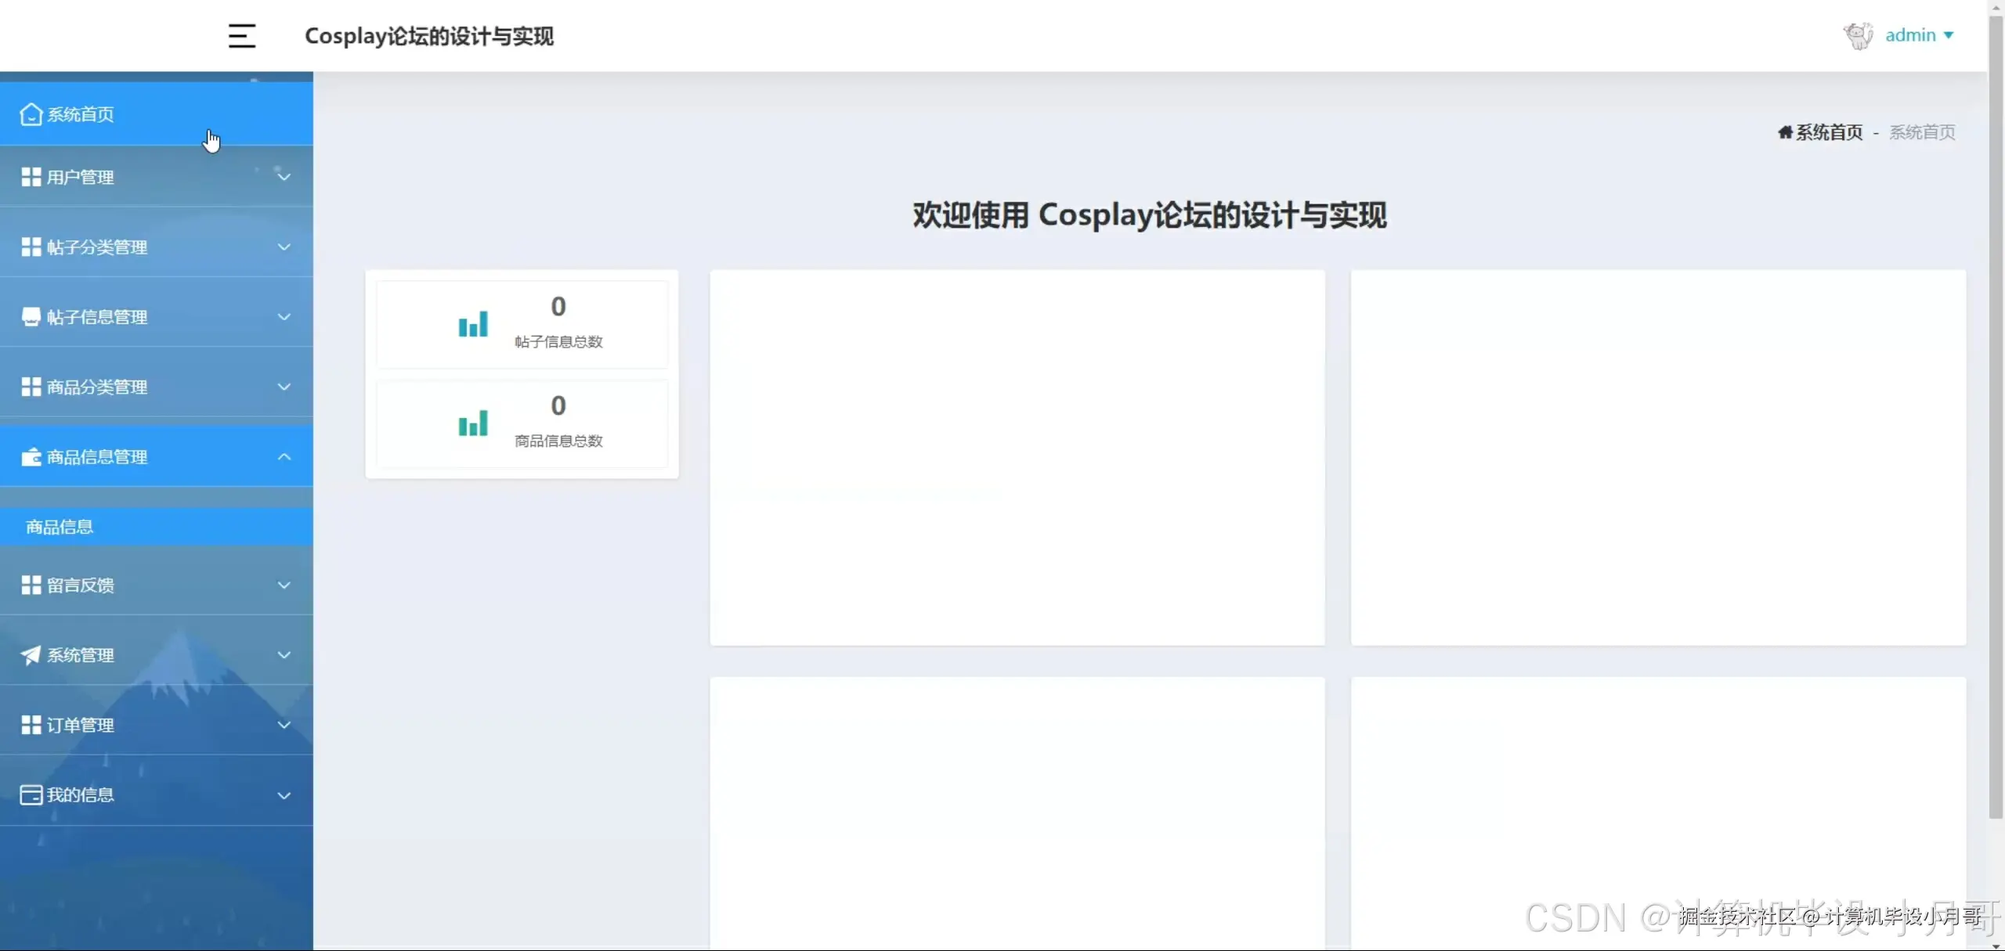
Task: Select the 系统管理 paper-plane icon
Action: click(x=31, y=655)
